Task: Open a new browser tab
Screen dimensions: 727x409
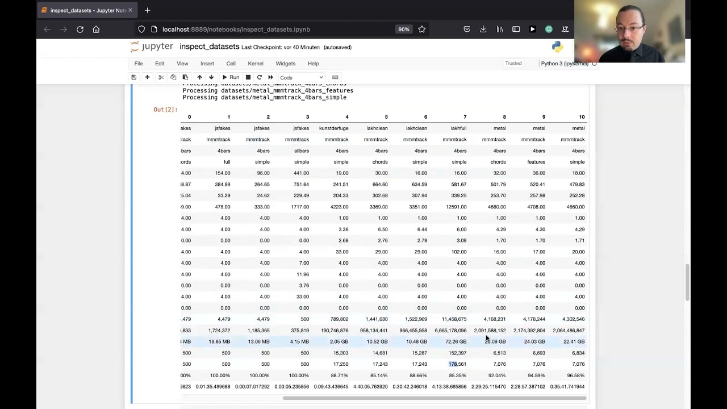Action: coord(147,10)
